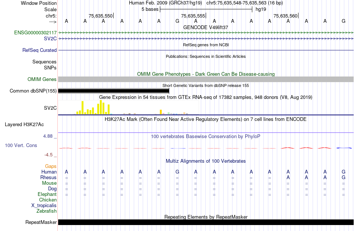Click the hg19 scale label

click(x=261, y=9)
